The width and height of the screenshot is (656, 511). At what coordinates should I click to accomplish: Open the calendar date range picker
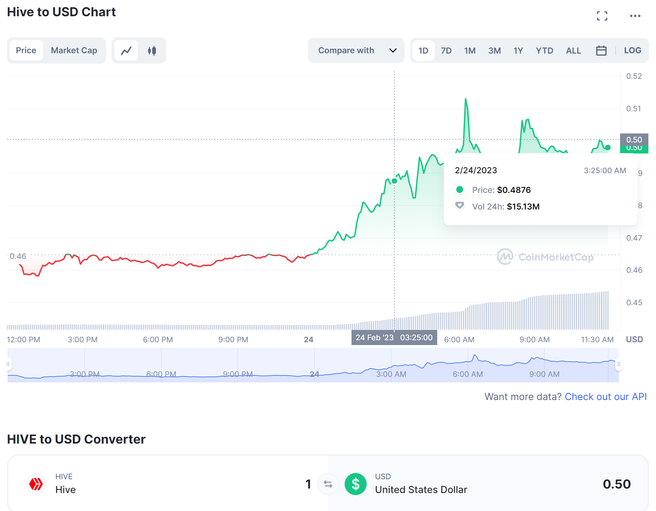point(601,50)
